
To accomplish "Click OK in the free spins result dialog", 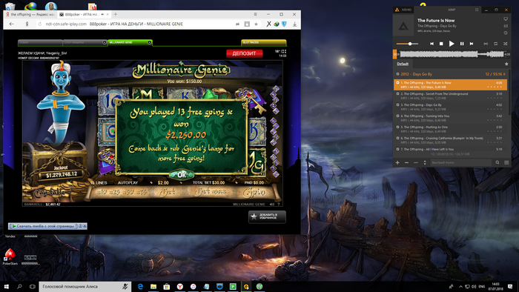I will point(182,174).
